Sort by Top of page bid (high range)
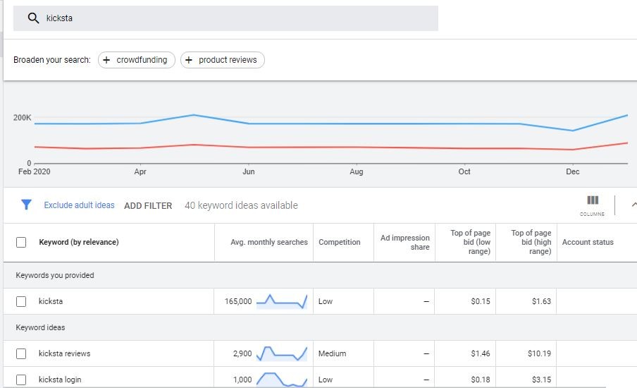This screenshot has width=637, height=388. point(531,242)
